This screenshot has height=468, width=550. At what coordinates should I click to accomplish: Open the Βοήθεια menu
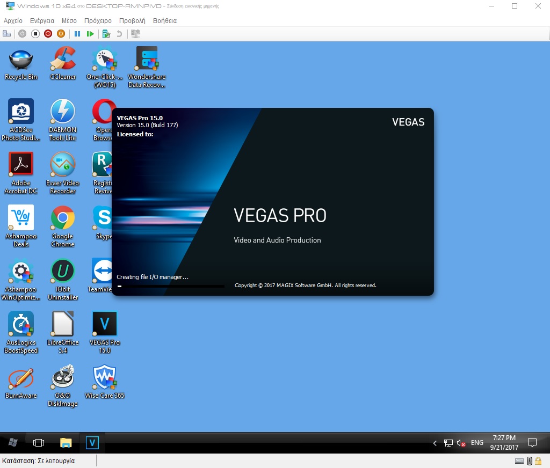165,21
